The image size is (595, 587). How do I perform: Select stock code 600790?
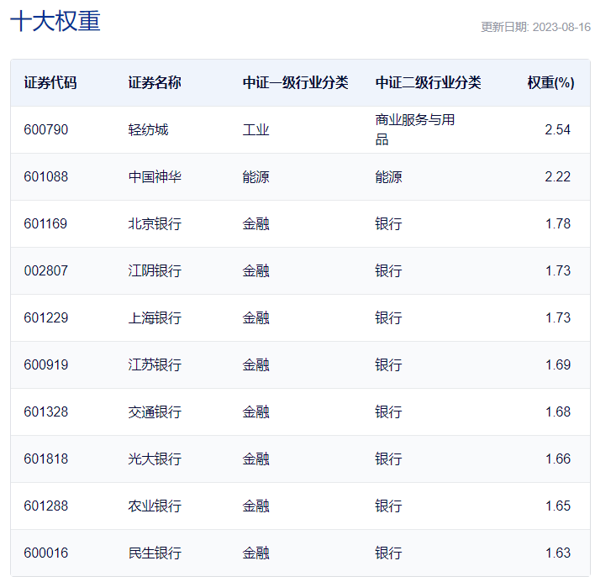[x=46, y=129]
